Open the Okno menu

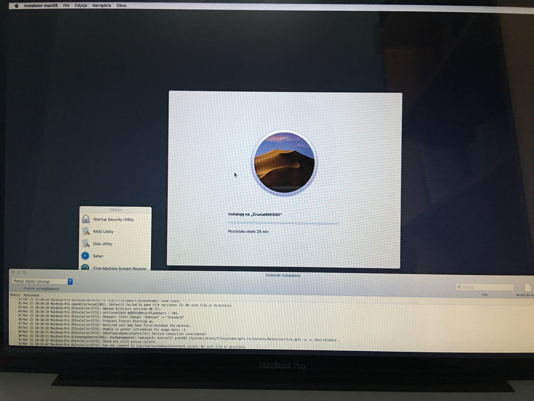pos(121,6)
